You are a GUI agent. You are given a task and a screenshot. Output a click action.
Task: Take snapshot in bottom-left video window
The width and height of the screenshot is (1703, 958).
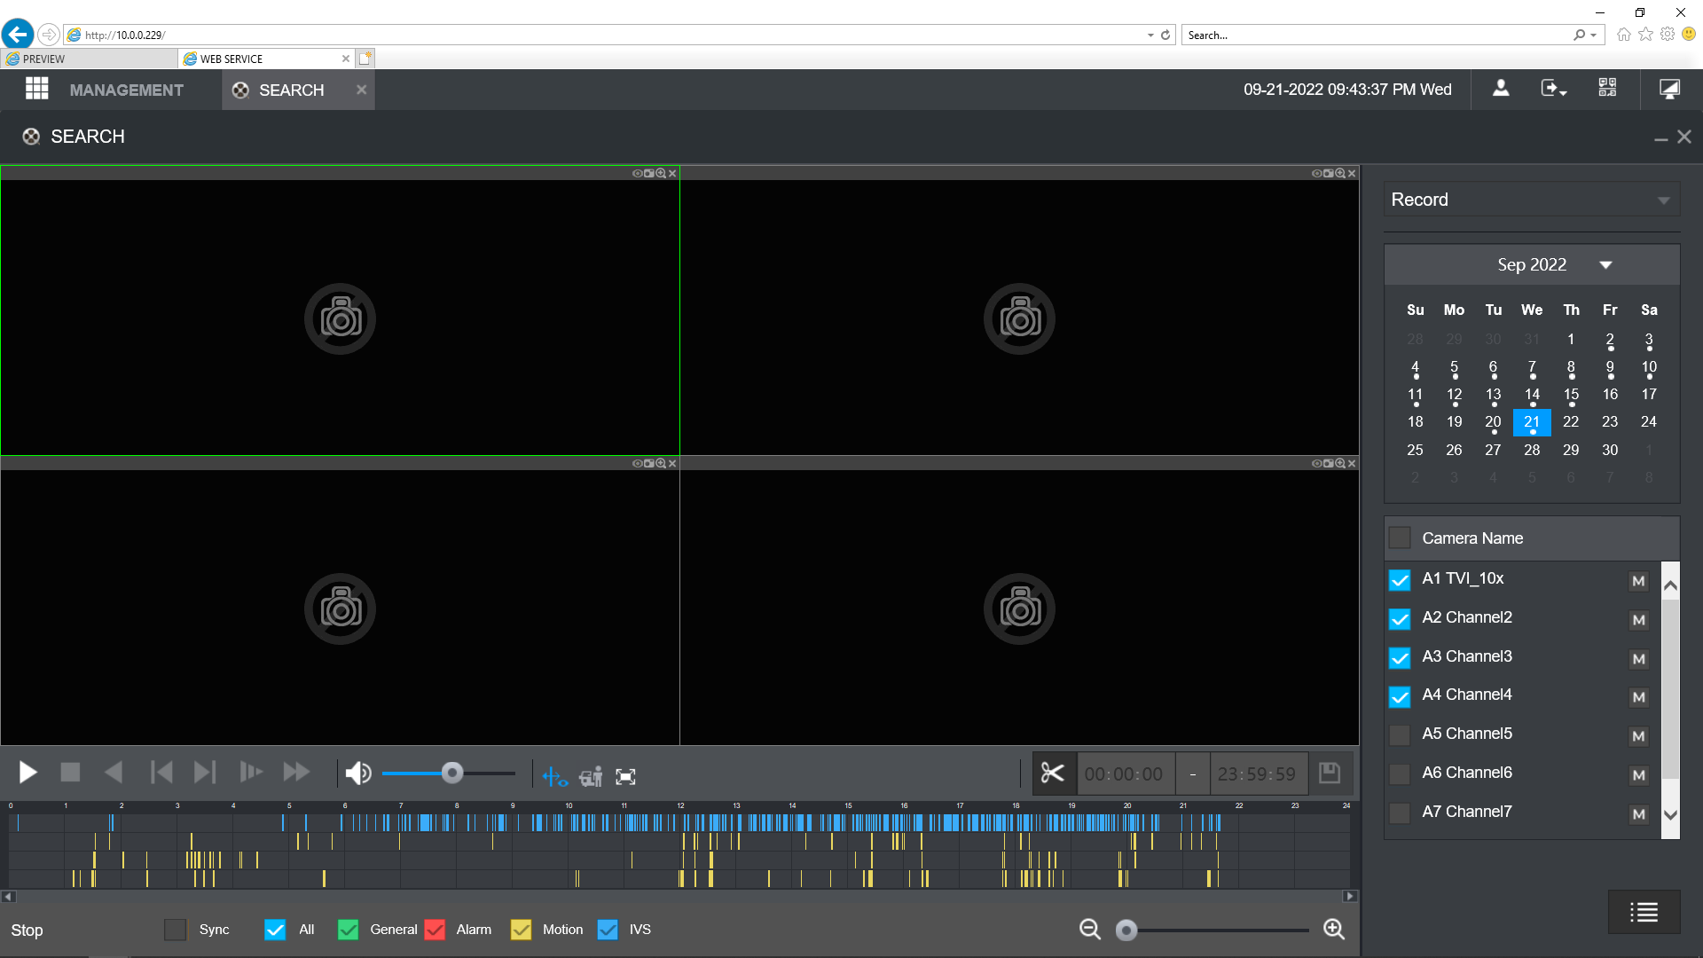coord(648,463)
